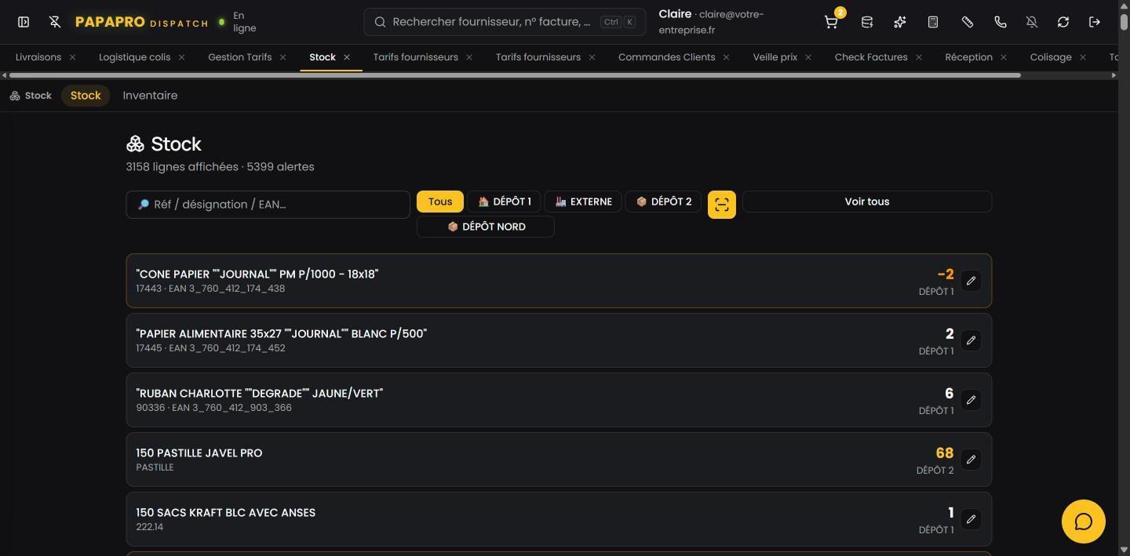
Task: Switch to the Réception tab
Action: pyautogui.click(x=968, y=57)
